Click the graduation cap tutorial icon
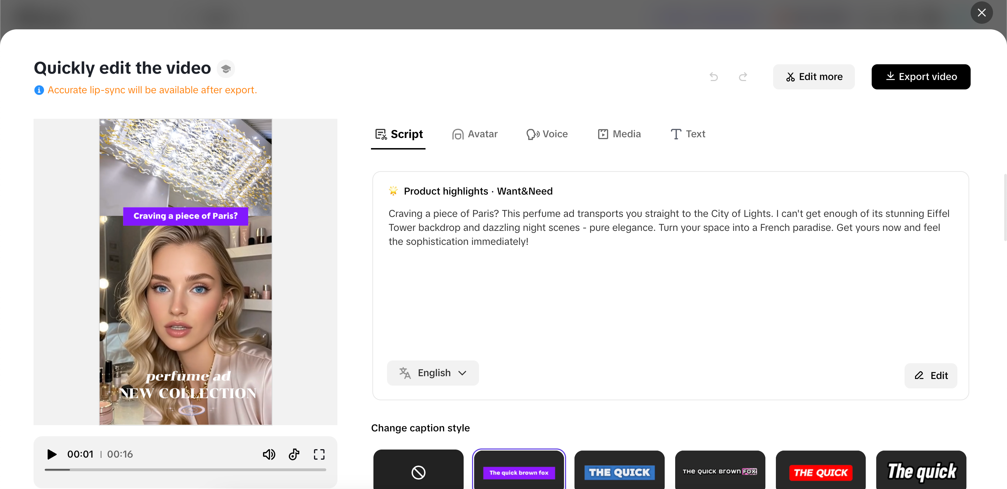Screen dimensions: 1007x489 (226, 68)
